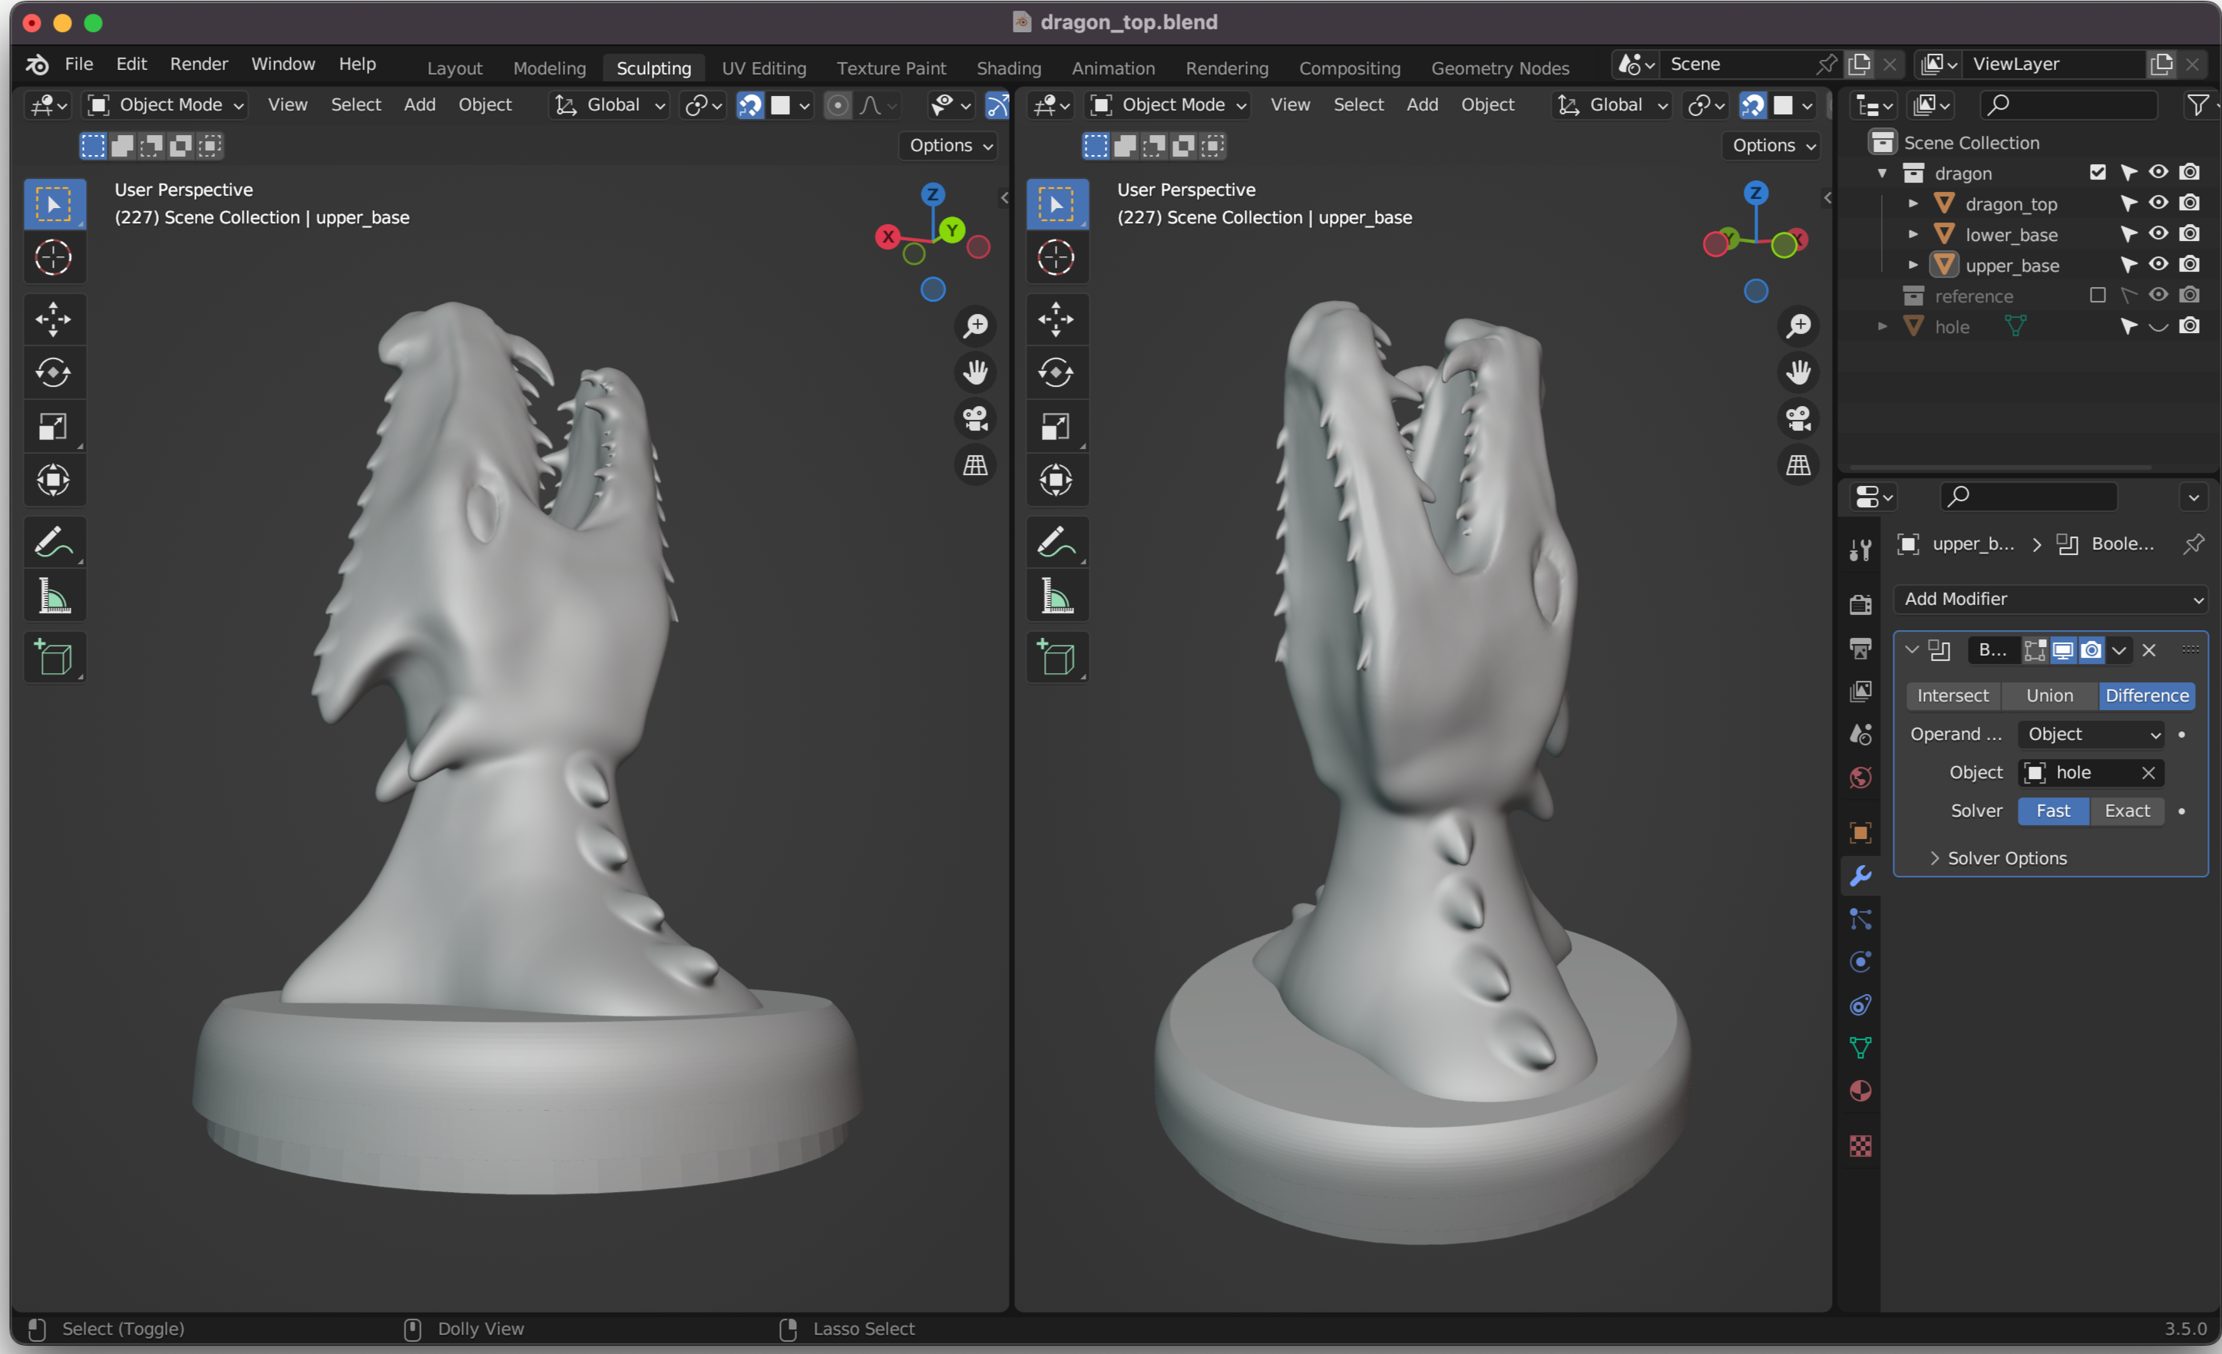The image size is (2222, 1354).
Task: Open Global orientation dropdown in right viewport
Action: coord(1613,105)
